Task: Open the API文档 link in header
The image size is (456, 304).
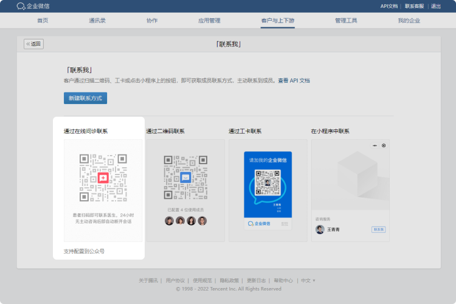Action: pyautogui.click(x=389, y=6)
